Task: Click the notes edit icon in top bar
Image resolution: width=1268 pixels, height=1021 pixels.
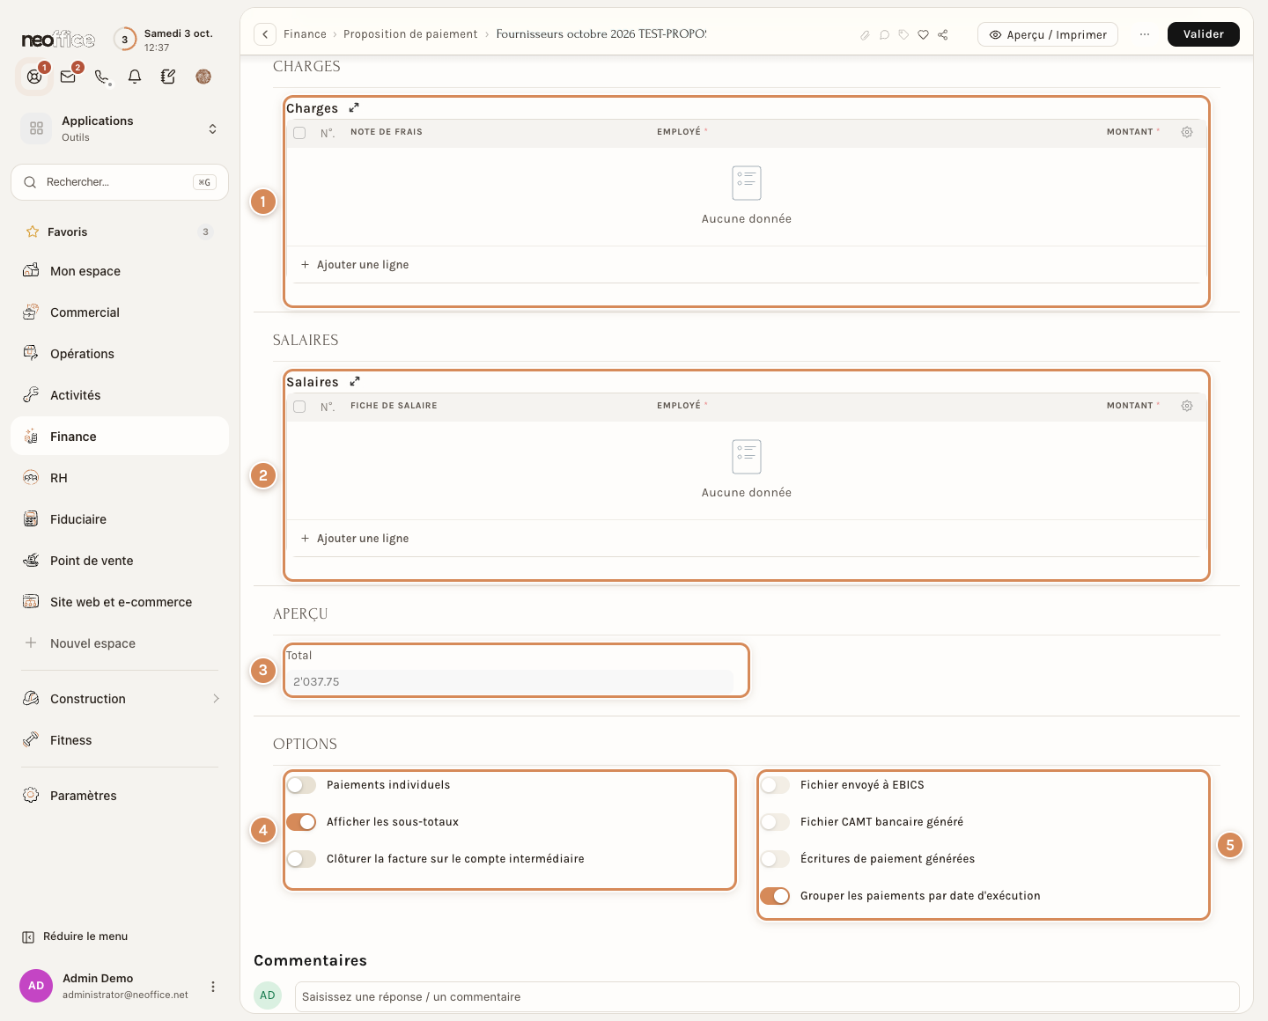Action: pos(168,77)
